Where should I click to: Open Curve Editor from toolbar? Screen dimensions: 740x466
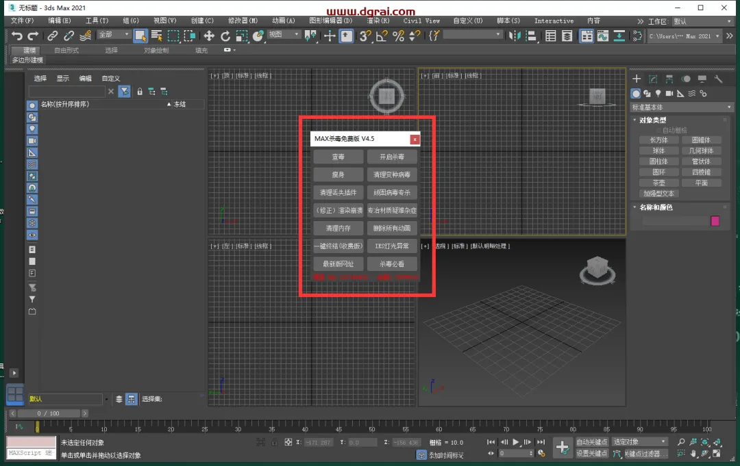603,36
